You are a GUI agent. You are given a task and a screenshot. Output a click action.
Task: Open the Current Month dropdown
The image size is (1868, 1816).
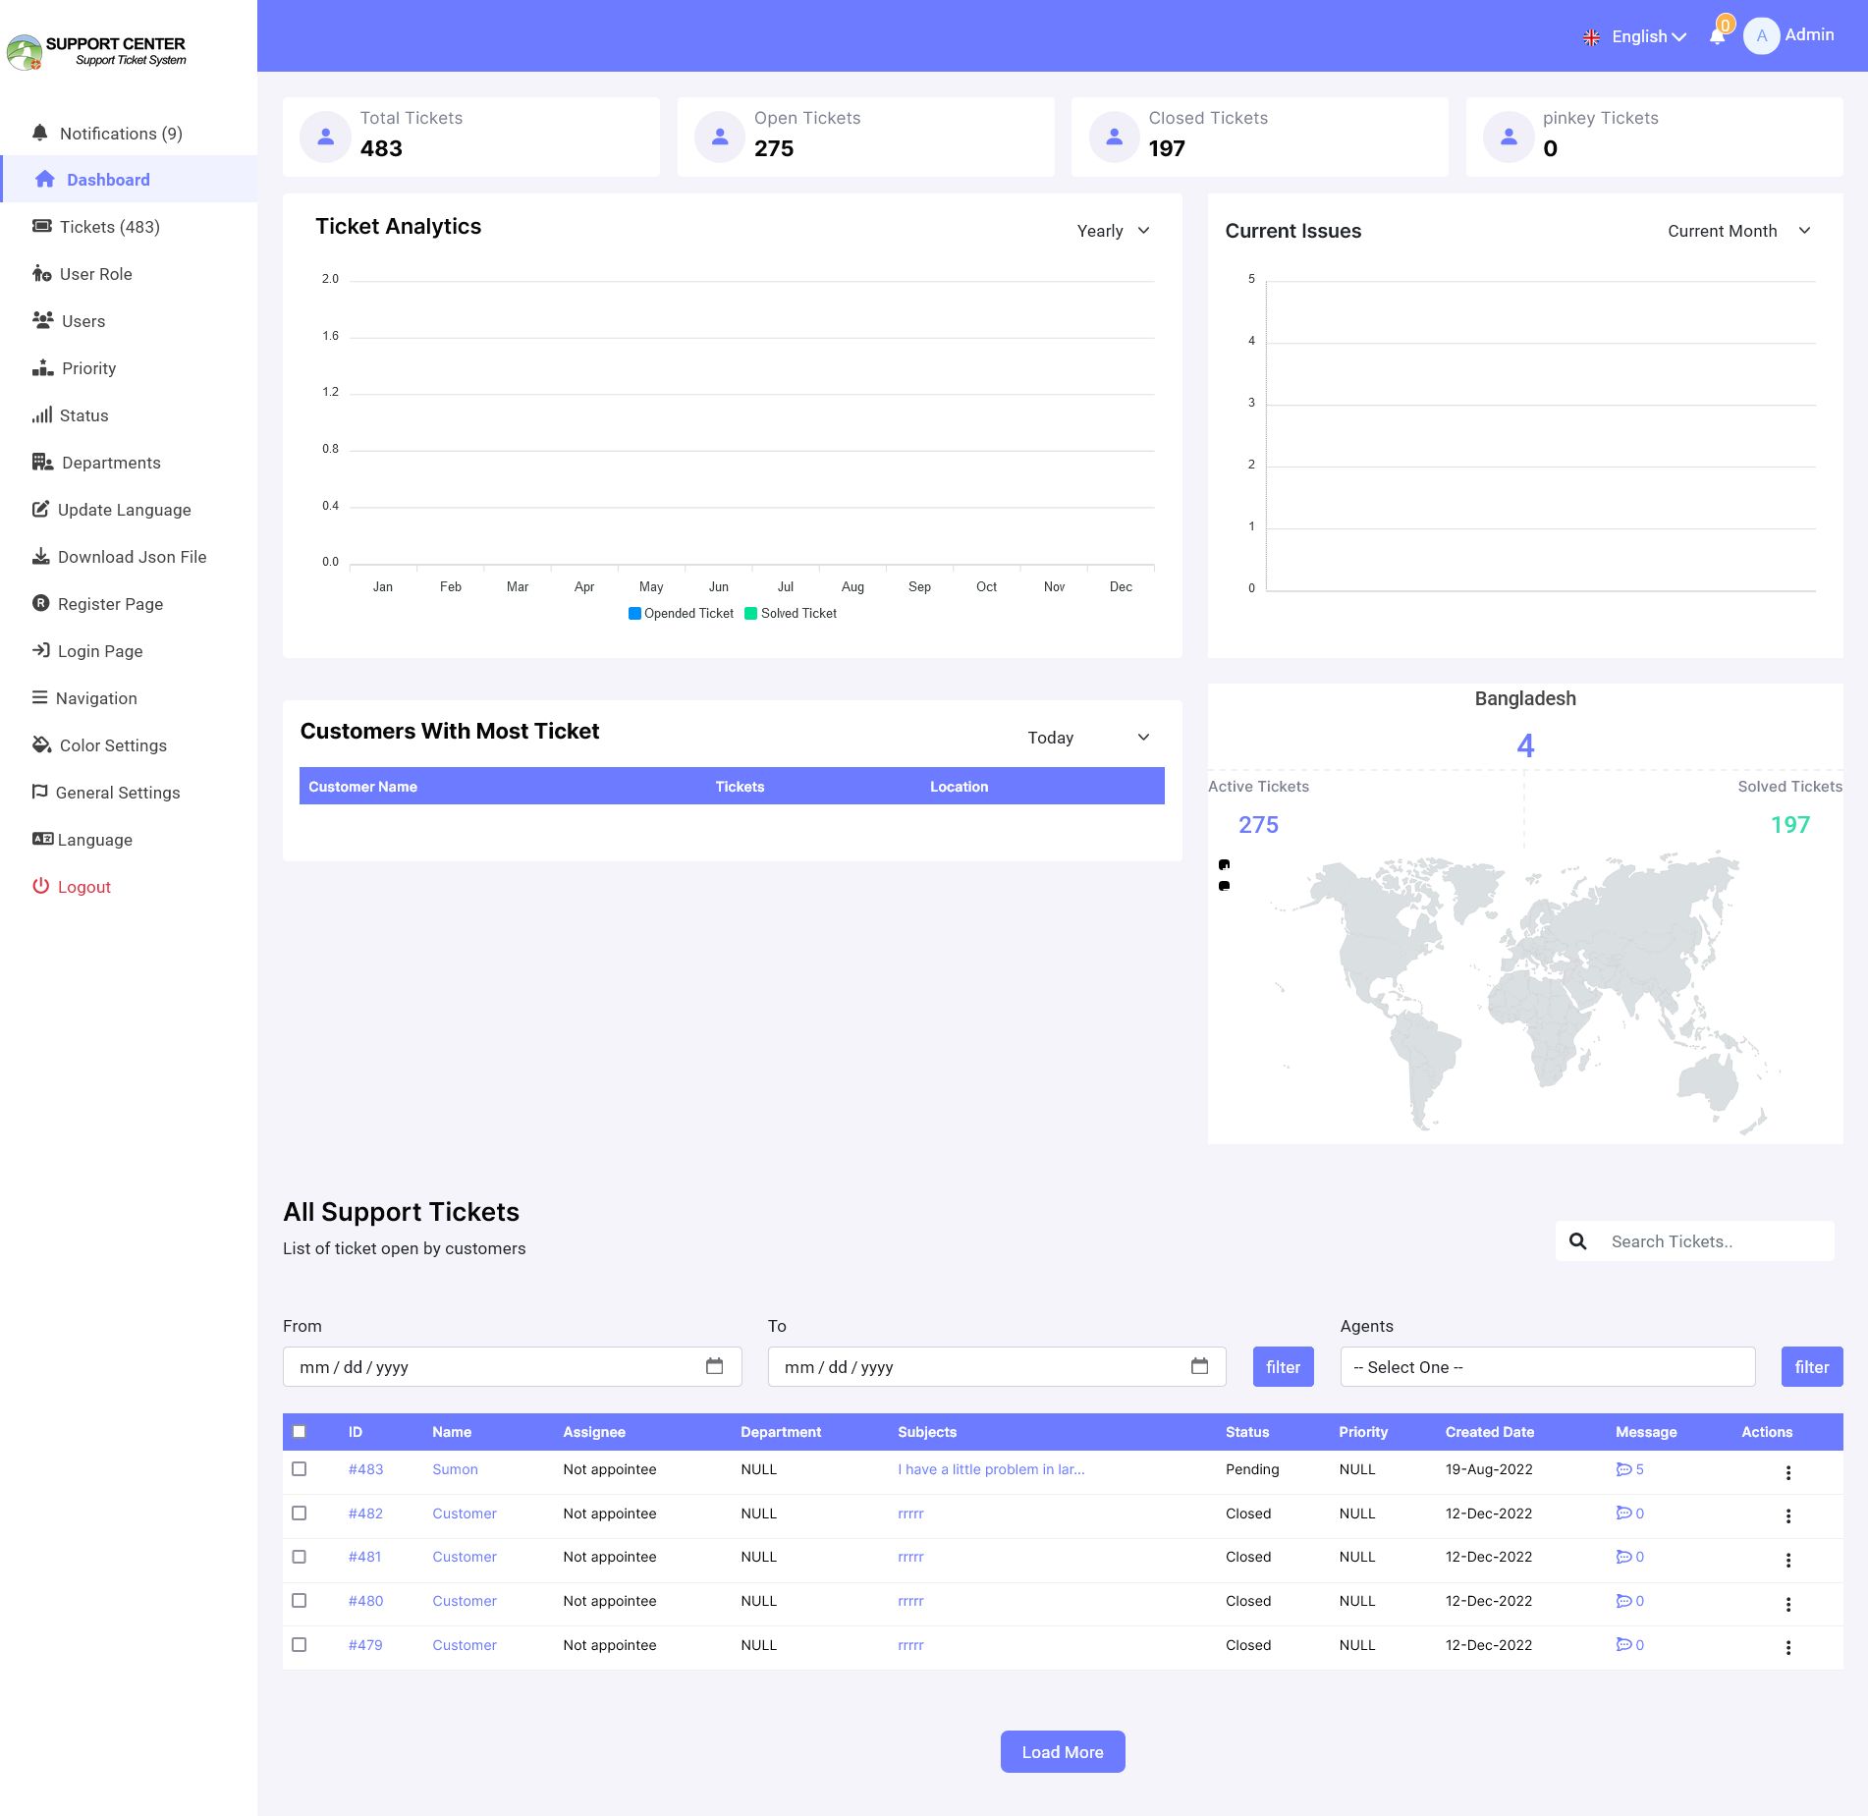[x=1737, y=231]
